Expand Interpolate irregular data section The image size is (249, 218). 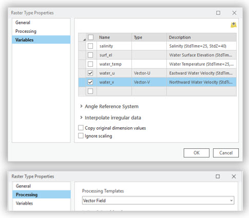(81, 117)
